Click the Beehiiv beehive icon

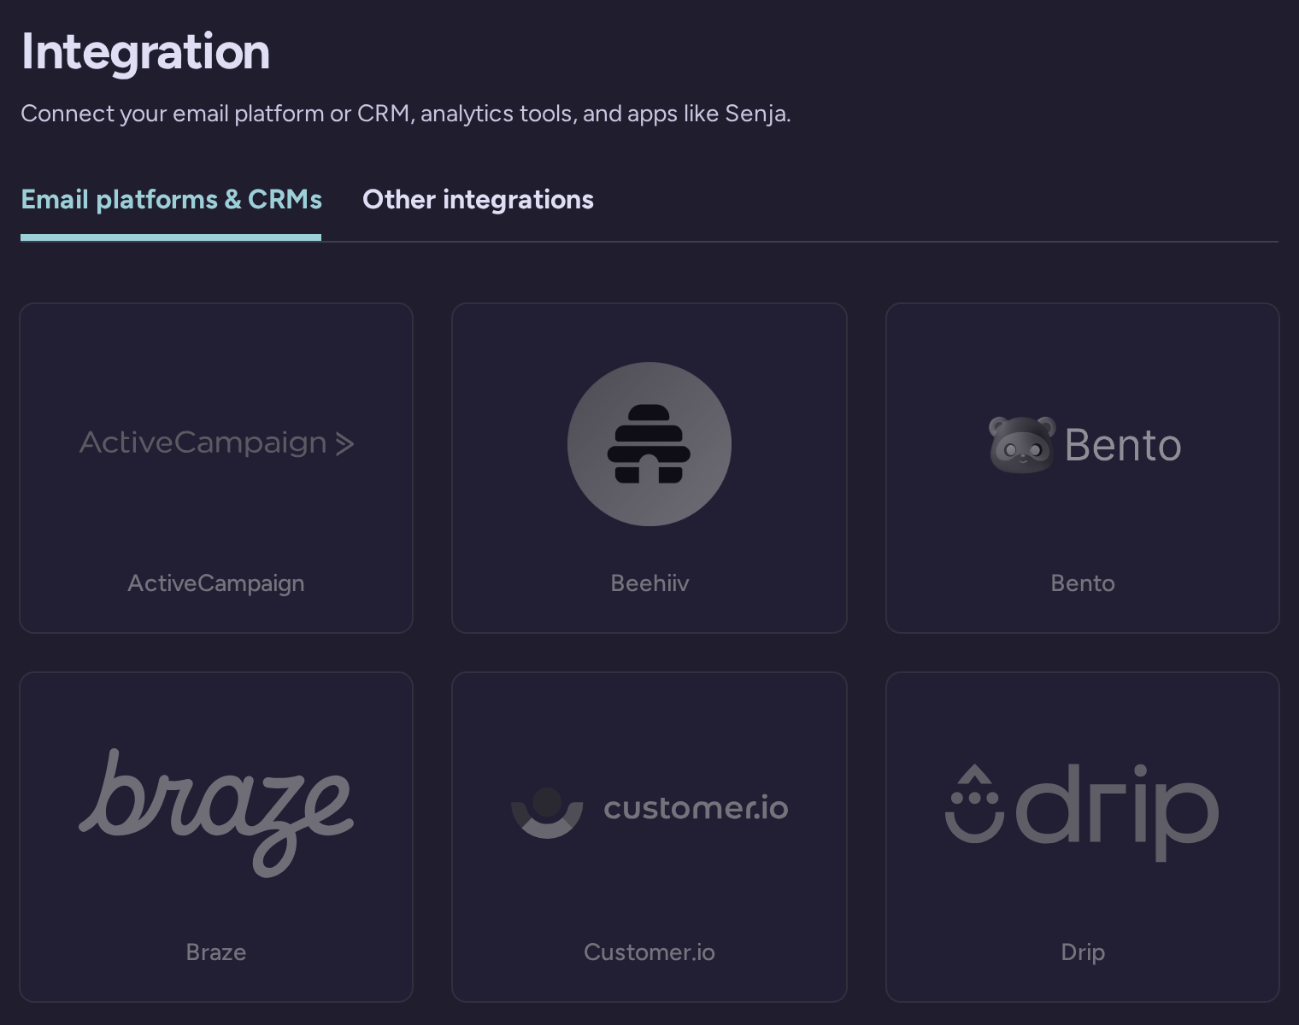pos(649,444)
